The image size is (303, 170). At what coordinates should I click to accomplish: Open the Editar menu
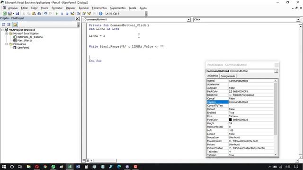pyautogui.click(x=24, y=8)
